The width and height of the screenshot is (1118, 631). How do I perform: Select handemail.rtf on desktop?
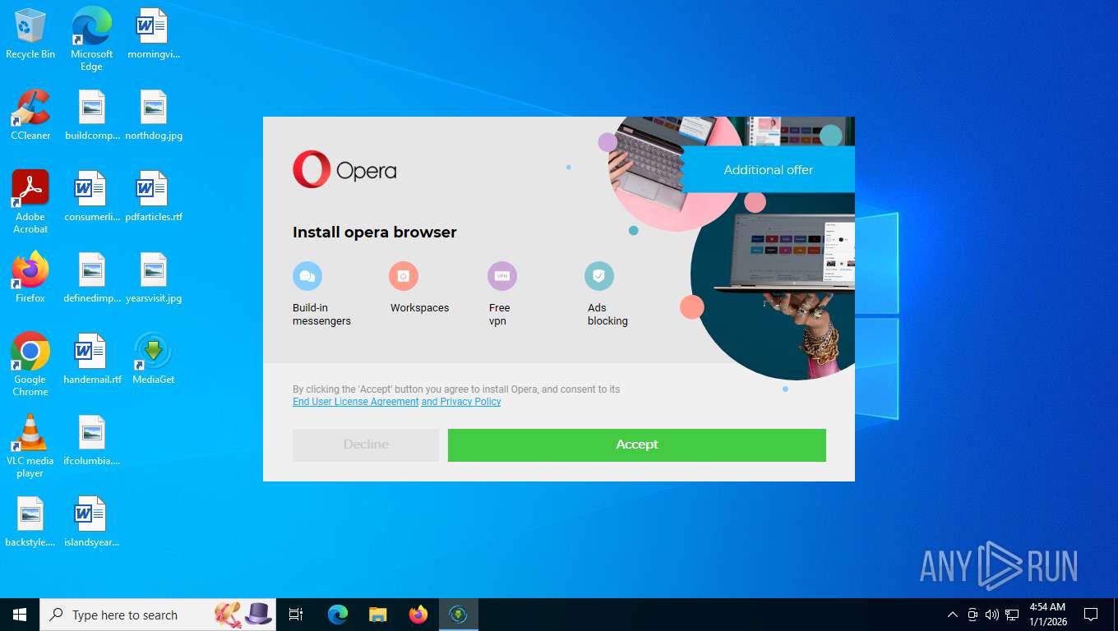[x=92, y=359]
